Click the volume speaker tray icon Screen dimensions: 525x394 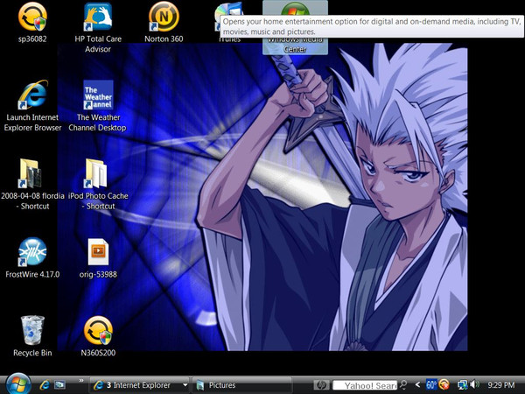coord(475,384)
